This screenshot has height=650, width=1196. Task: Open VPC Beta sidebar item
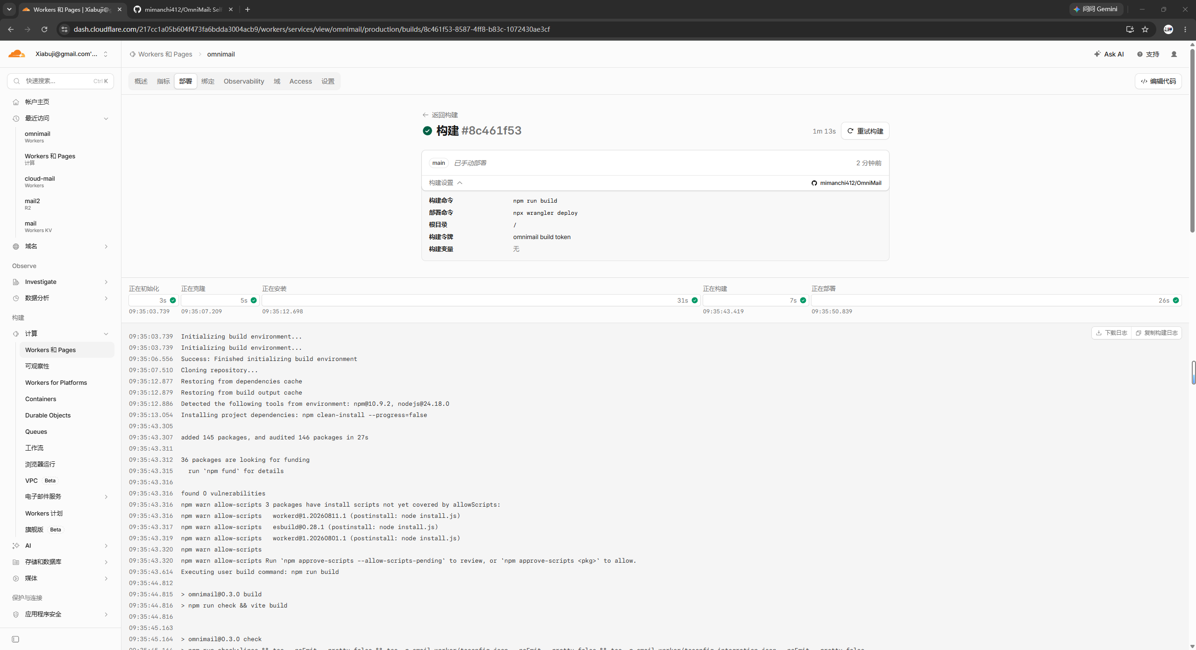(x=41, y=480)
